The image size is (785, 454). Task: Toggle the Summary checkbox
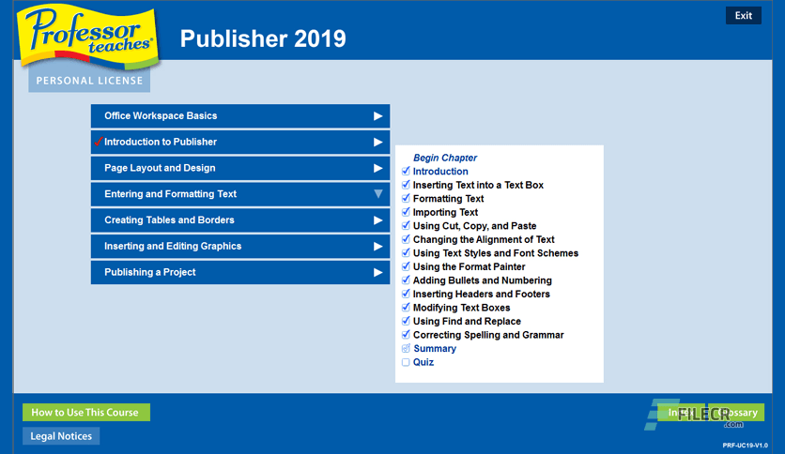pos(406,348)
